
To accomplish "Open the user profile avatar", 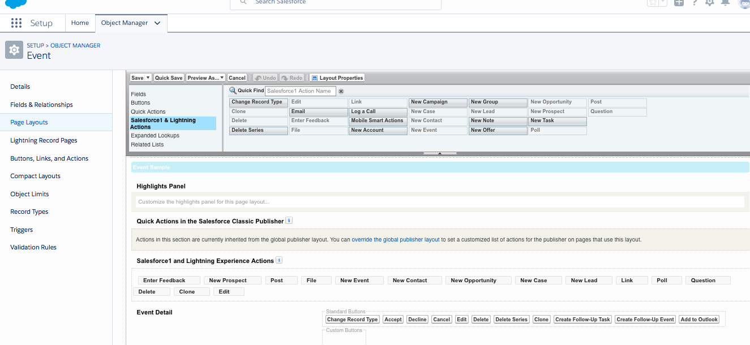I will click(744, 3).
